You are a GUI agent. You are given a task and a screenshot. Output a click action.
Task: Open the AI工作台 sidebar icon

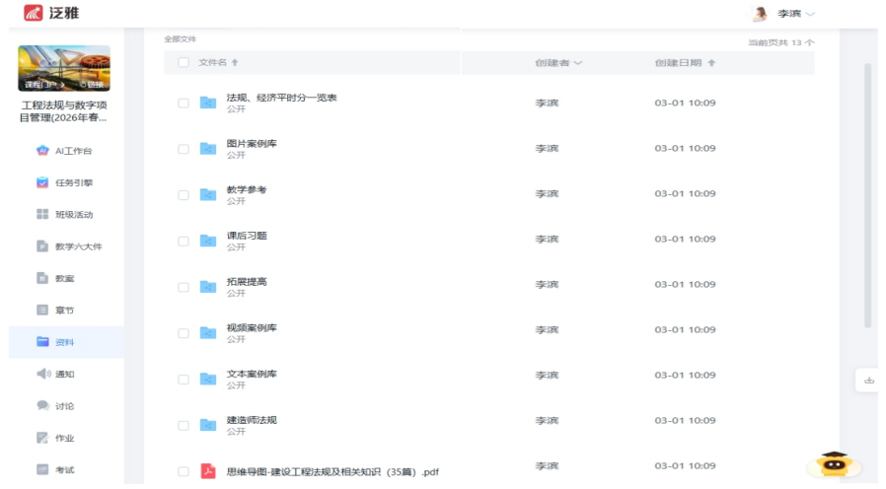coord(42,151)
